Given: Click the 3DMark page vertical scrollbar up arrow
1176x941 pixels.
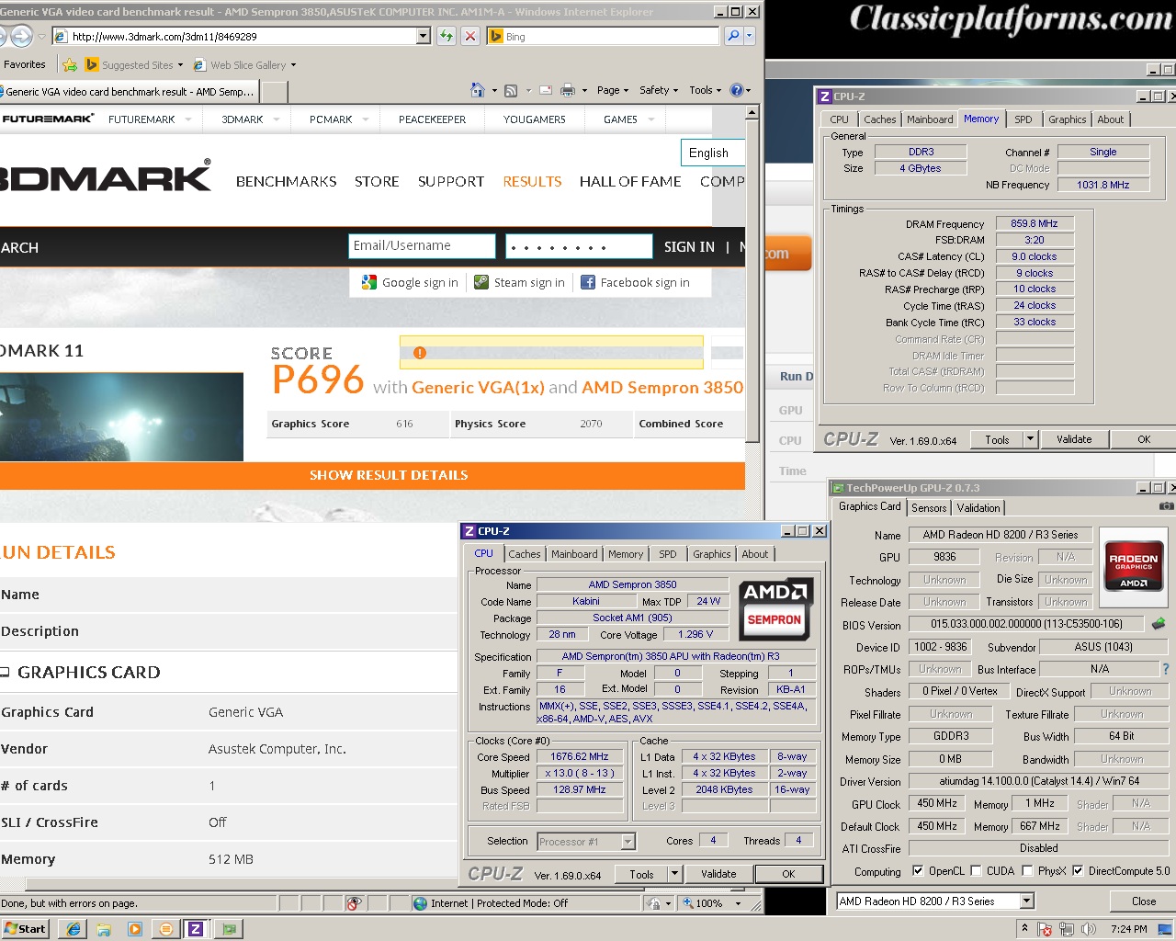Looking at the screenshot, I should pos(752,112).
